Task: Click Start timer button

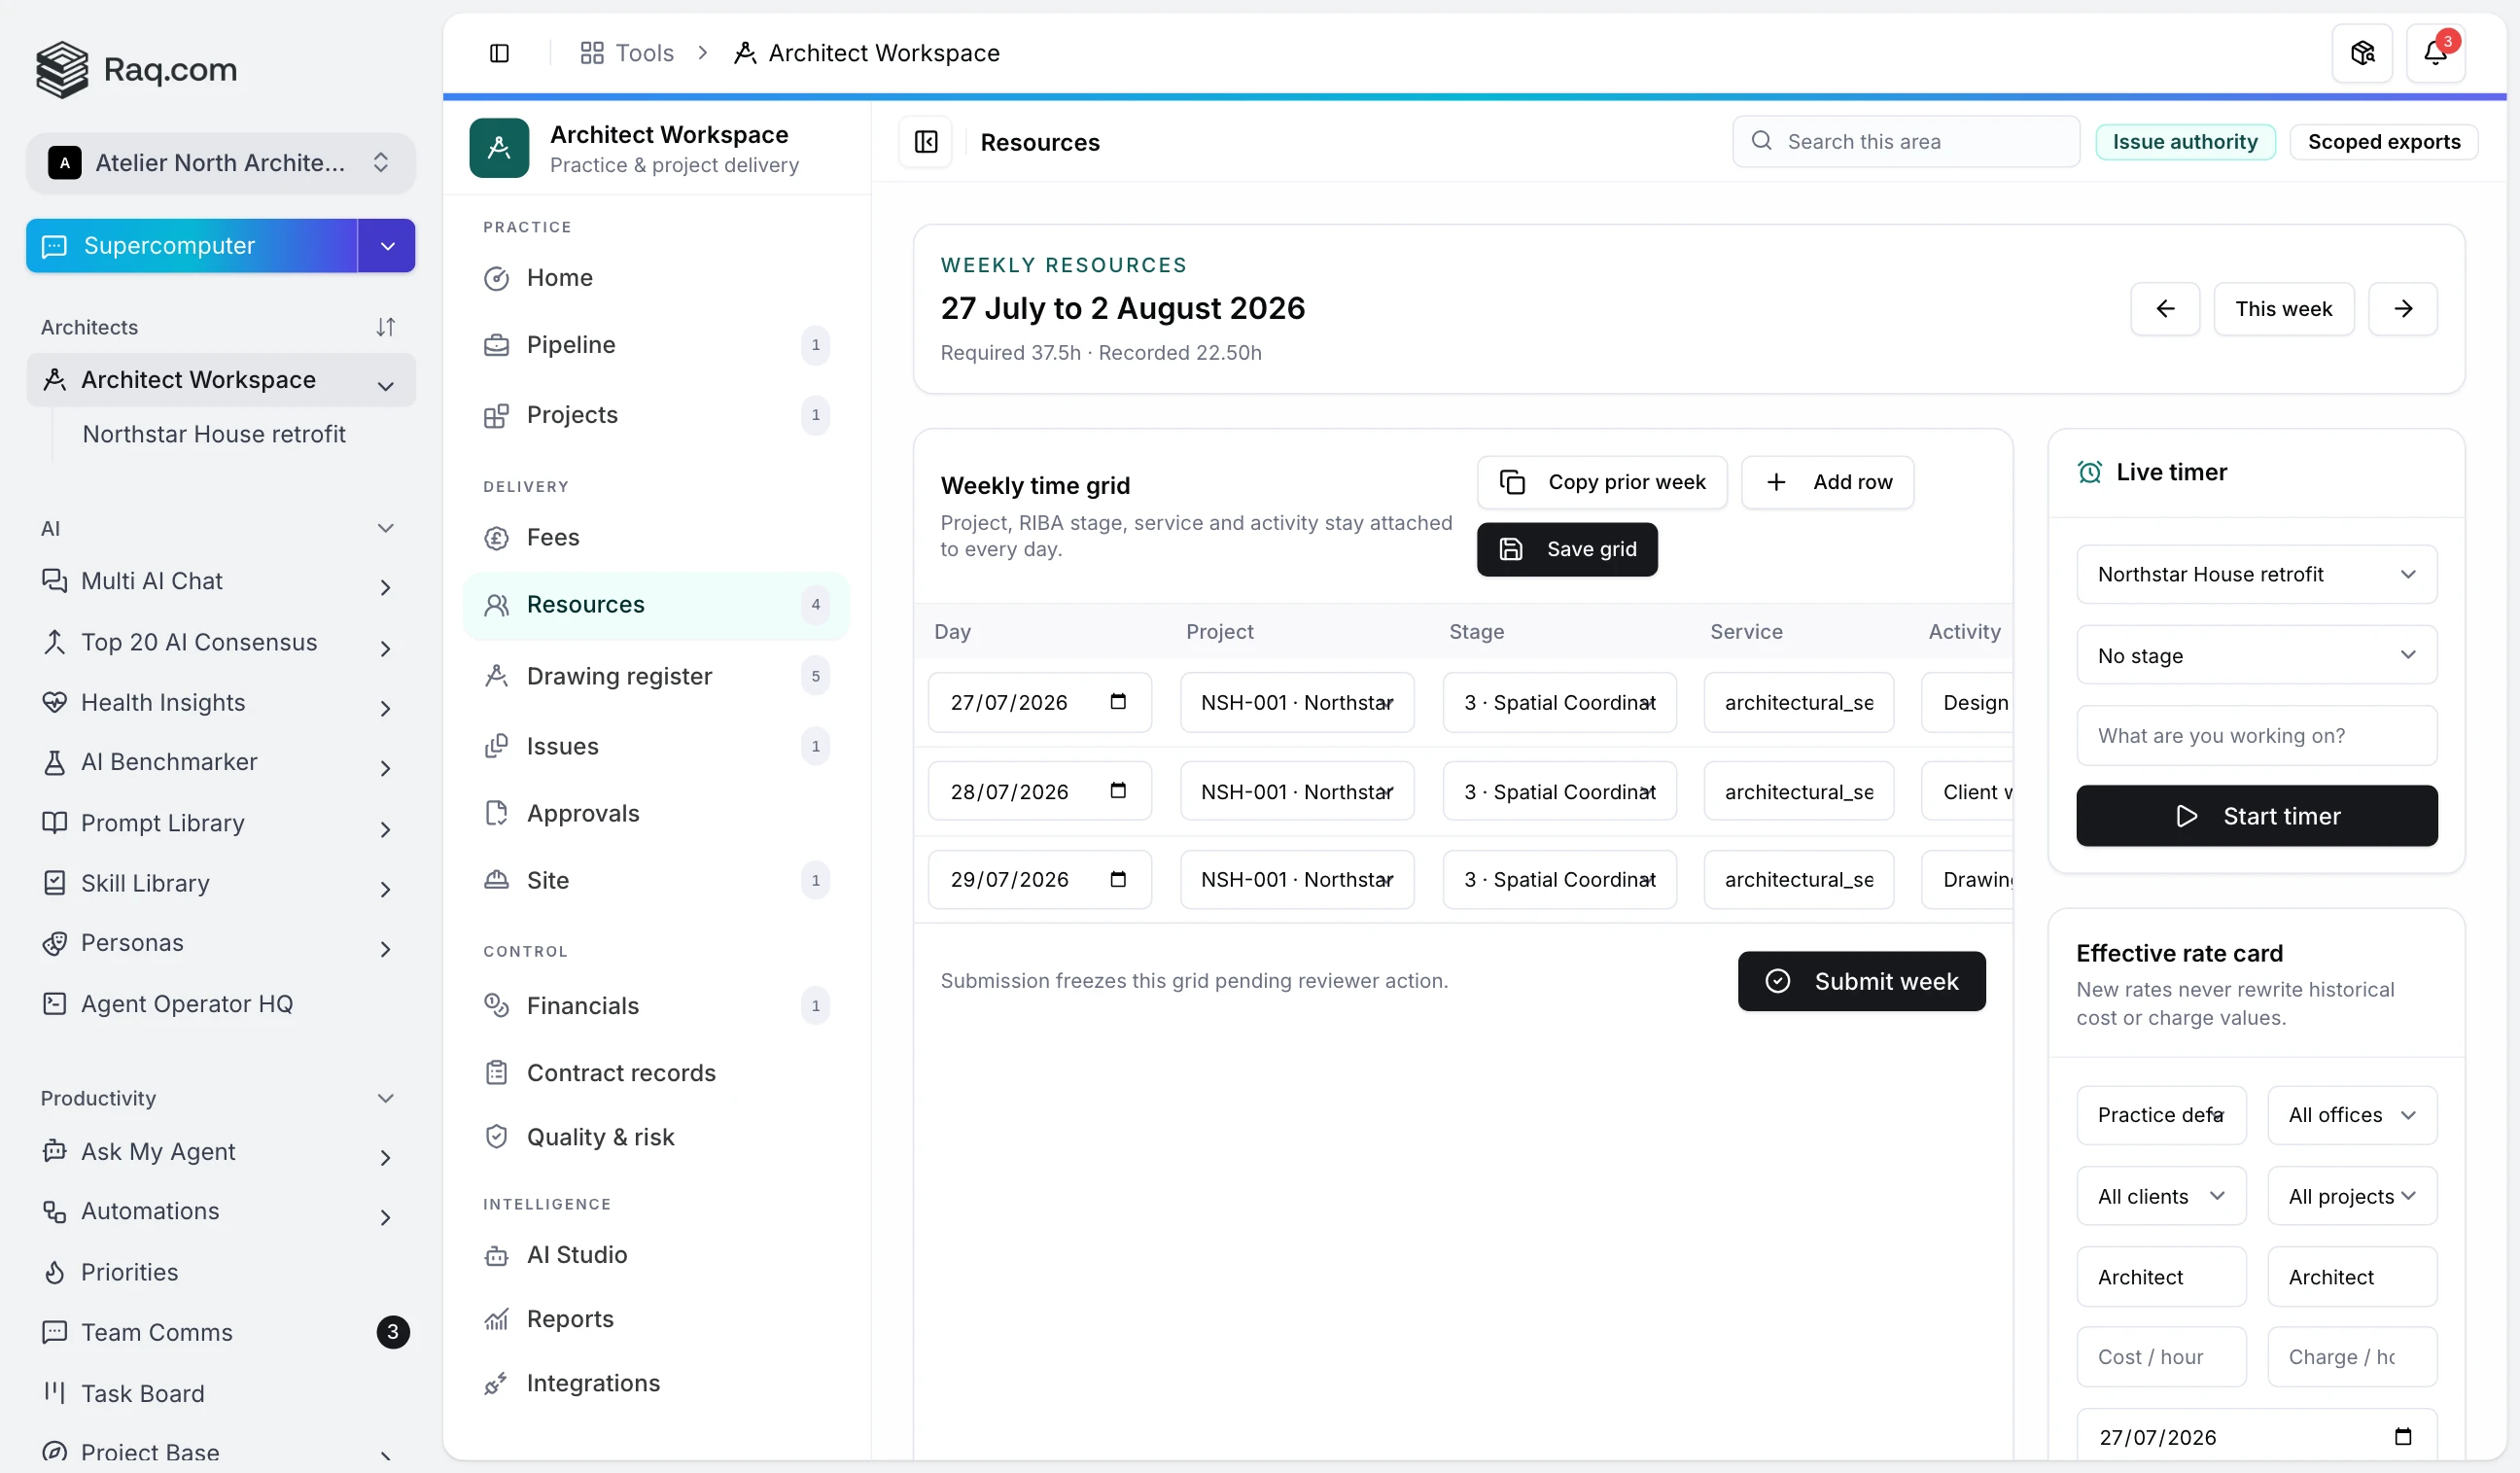Action: 2256,815
